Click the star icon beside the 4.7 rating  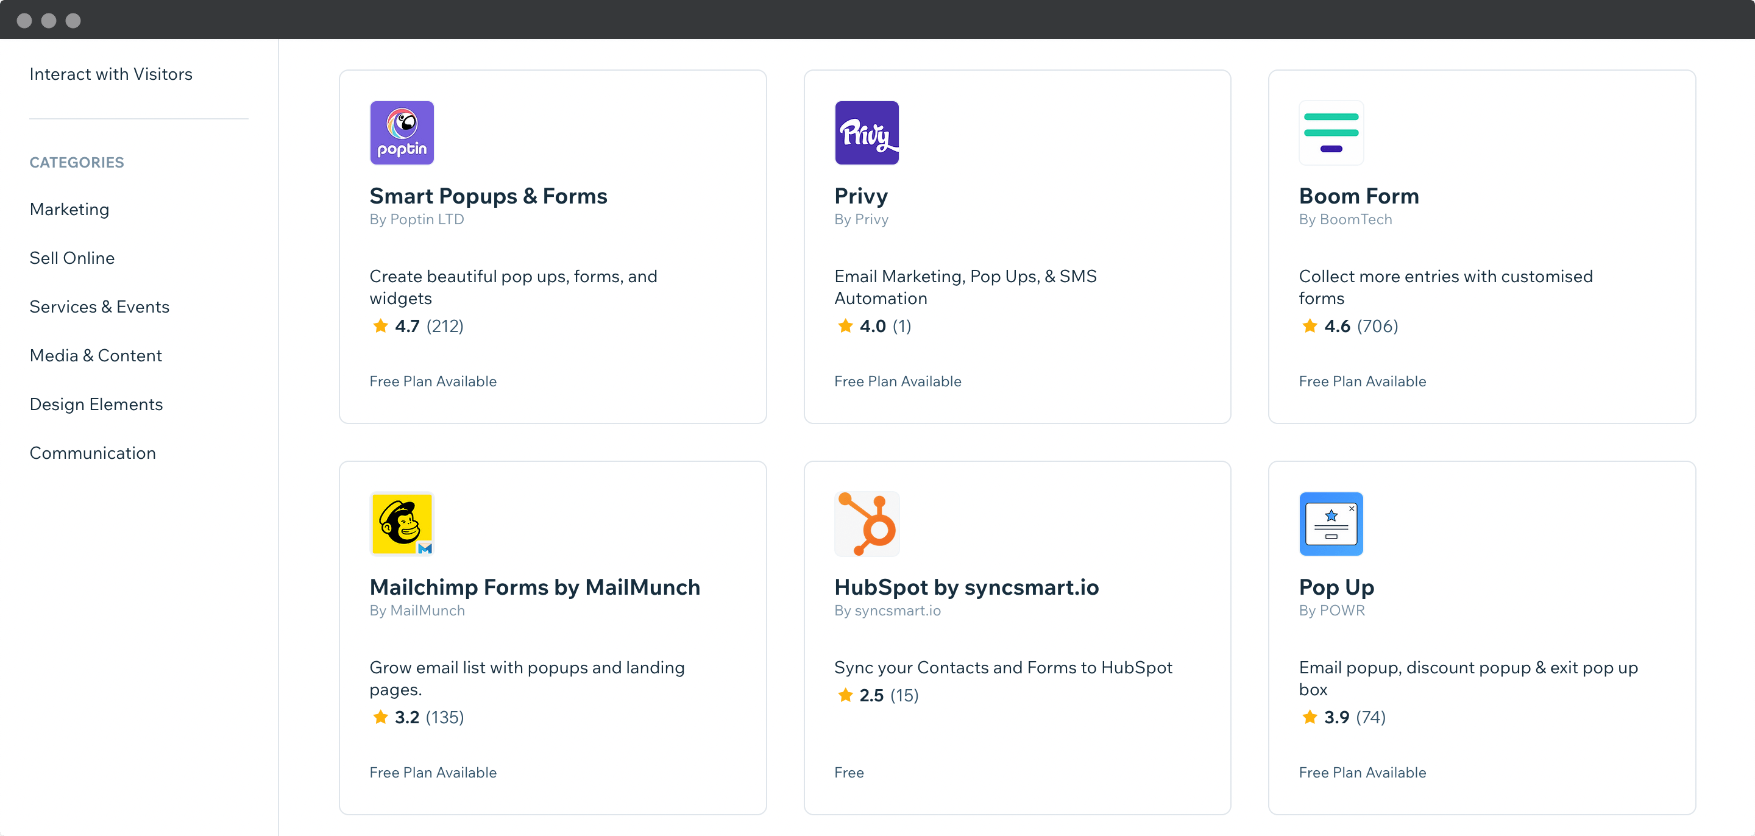click(x=380, y=327)
